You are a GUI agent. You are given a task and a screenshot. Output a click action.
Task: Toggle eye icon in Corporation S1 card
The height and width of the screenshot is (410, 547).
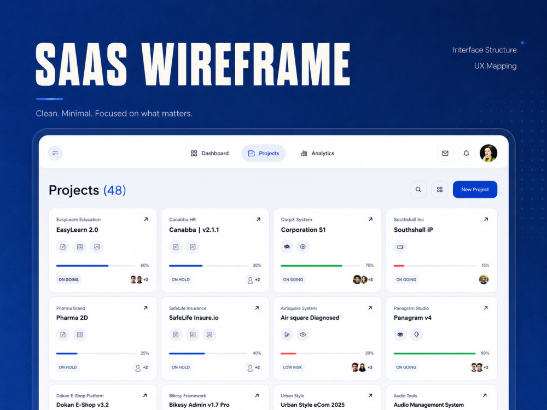point(303,247)
